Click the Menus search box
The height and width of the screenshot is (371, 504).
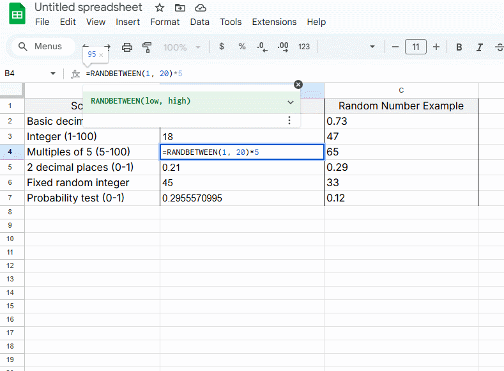(x=41, y=47)
